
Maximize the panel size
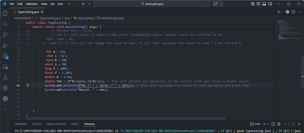point(293,124)
